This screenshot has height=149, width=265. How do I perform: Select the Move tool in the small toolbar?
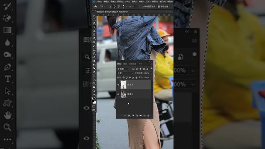coord(94,16)
